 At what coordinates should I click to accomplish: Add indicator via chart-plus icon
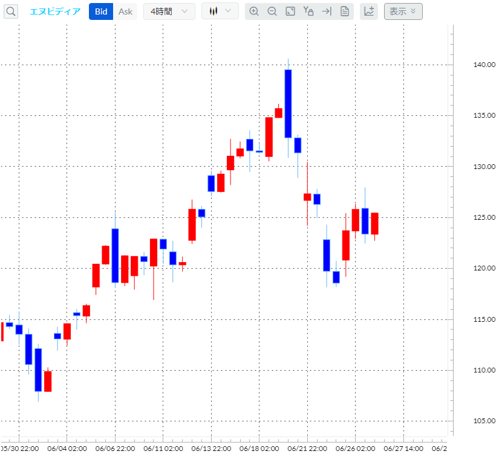[369, 11]
